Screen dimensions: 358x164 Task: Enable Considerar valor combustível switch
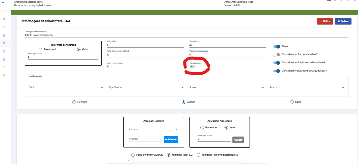pos(277,55)
